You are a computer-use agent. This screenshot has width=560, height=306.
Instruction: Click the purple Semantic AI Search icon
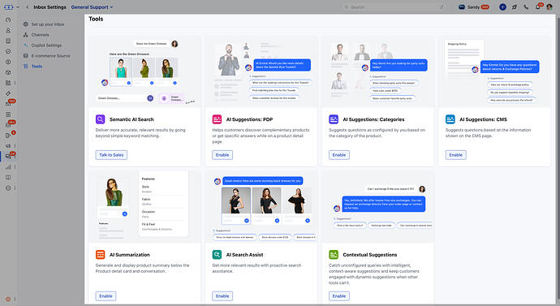tap(101, 119)
